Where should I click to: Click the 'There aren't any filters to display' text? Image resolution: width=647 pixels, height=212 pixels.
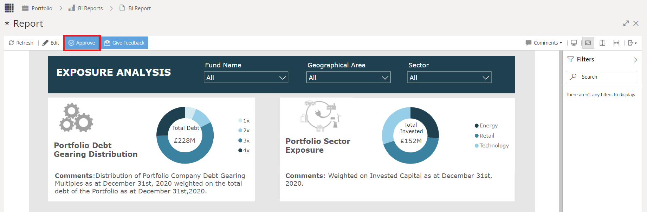tap(600, 94)
